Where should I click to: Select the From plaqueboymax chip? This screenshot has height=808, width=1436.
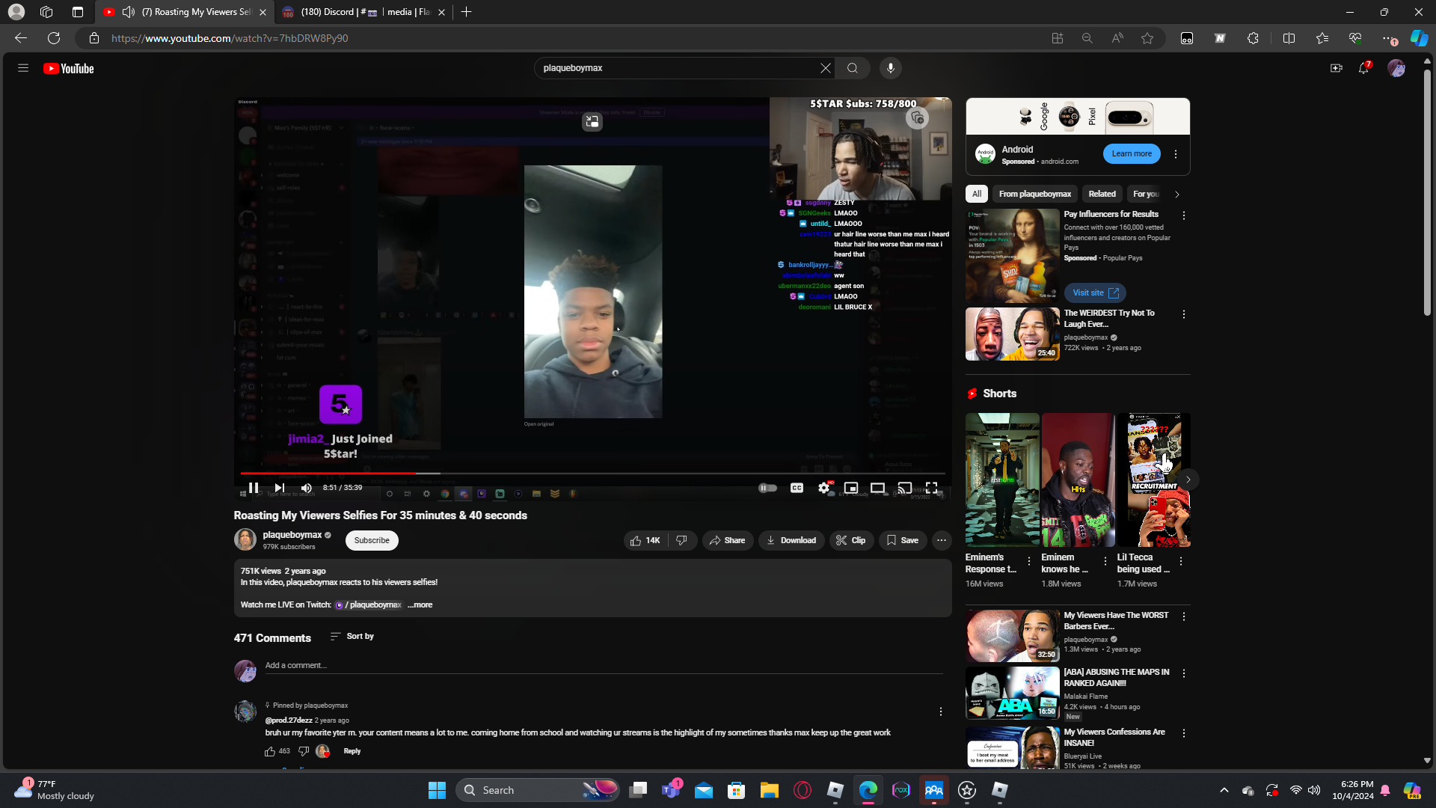[1035, 194]
